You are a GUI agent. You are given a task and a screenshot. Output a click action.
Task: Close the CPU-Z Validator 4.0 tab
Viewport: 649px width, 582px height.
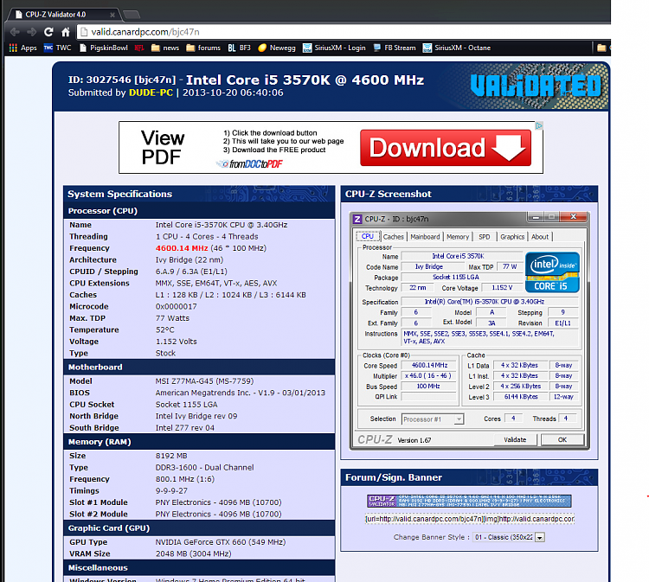(x=112, y=15)
